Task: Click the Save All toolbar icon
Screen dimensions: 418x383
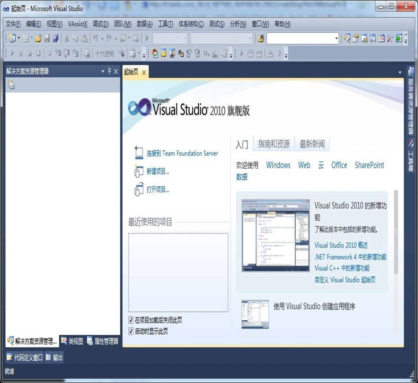Action: click(x=56, y=39)
